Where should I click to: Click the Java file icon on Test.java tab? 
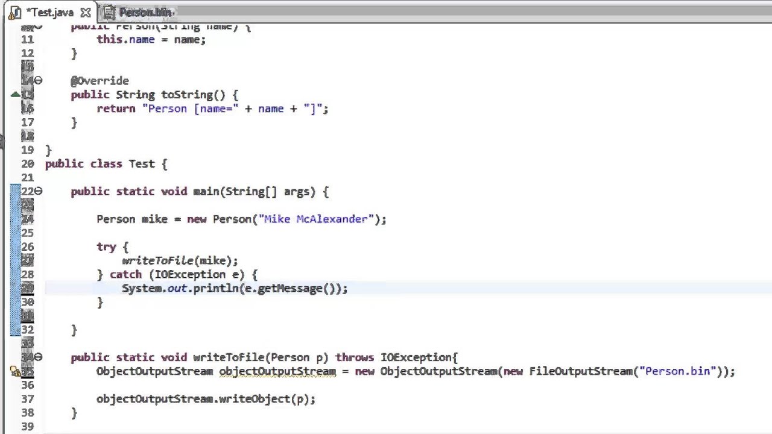[x=15, y=13]
